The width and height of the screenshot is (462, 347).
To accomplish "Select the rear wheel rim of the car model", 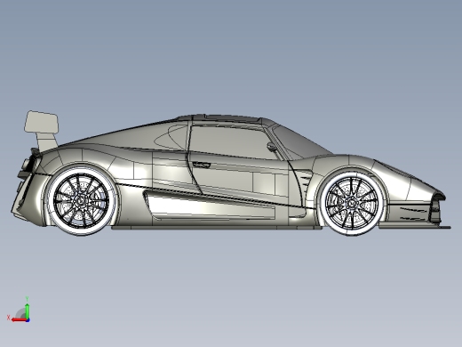I will point(81,201).
